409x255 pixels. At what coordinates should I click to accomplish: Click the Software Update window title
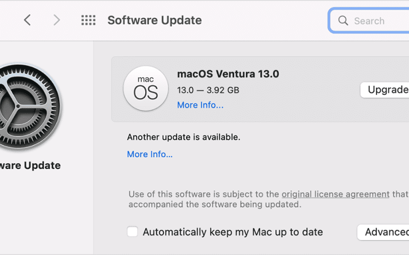pyautogui.click(x=155, y=20)
